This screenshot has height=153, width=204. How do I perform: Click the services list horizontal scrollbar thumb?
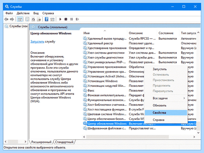click(x=128, y=137)
